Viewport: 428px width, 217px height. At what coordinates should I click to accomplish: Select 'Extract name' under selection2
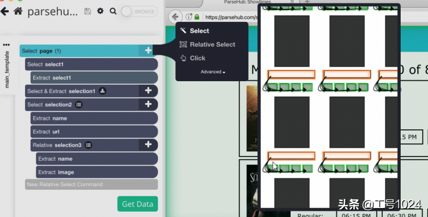(x=94, y=118)
